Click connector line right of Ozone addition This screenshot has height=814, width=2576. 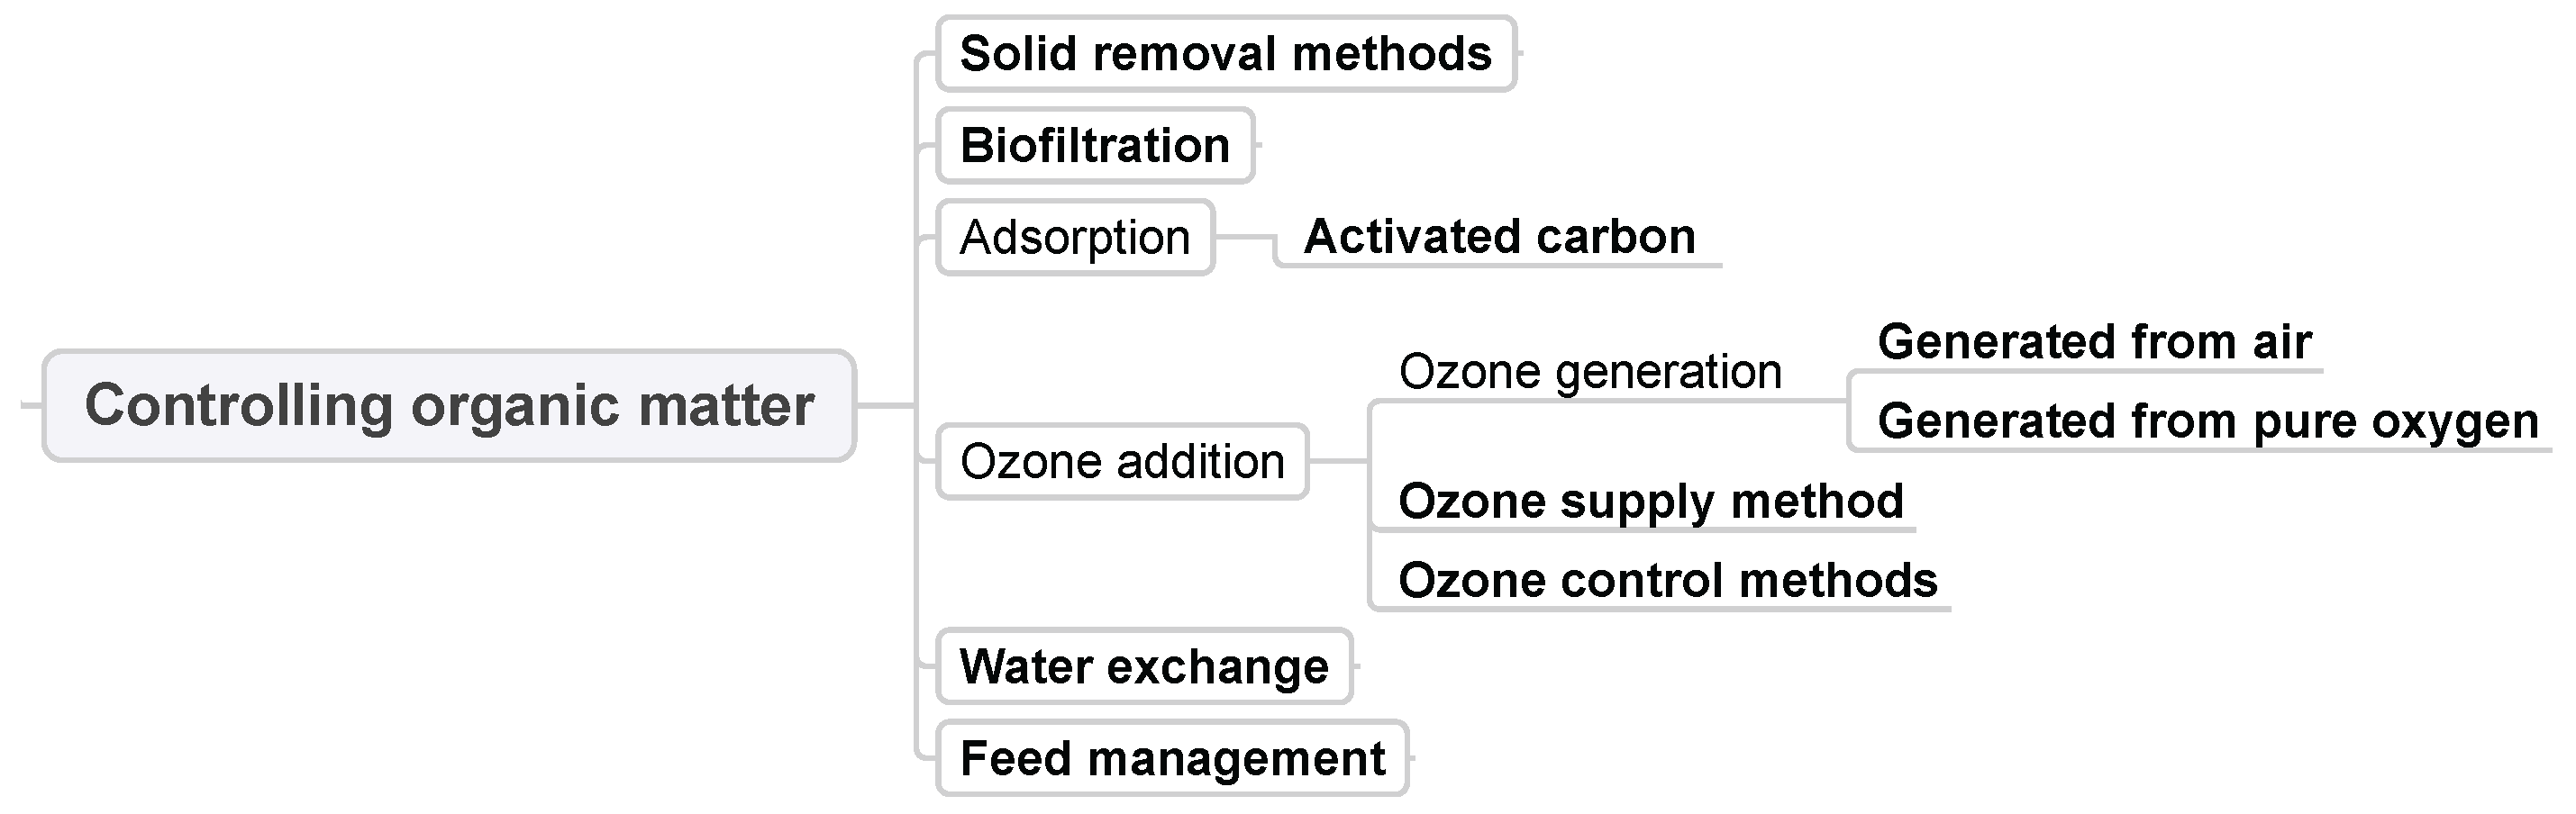point(1337,461)
